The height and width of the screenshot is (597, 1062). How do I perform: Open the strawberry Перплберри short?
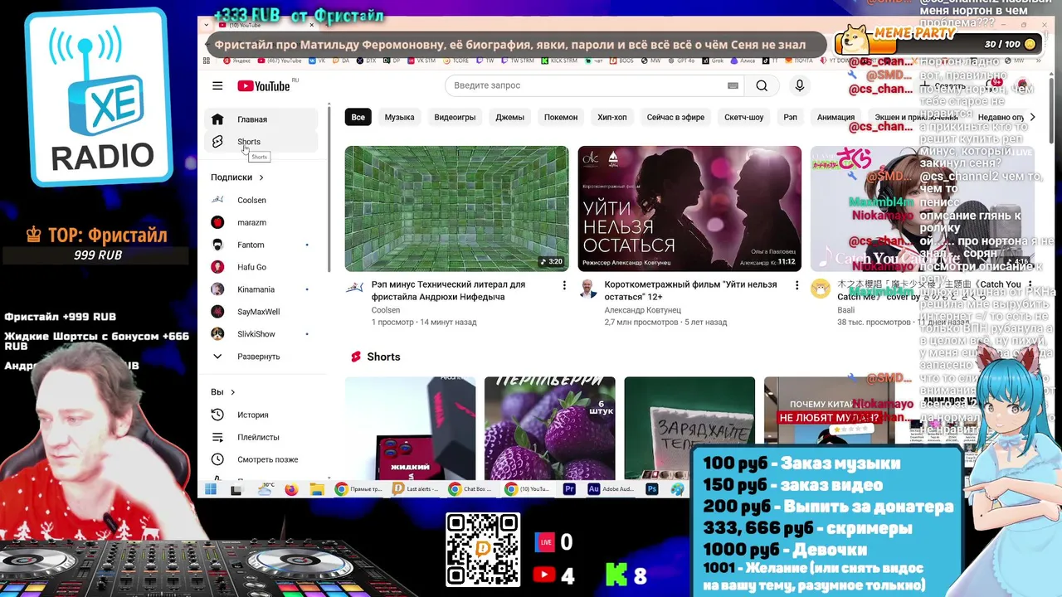[x=550, y=428]
